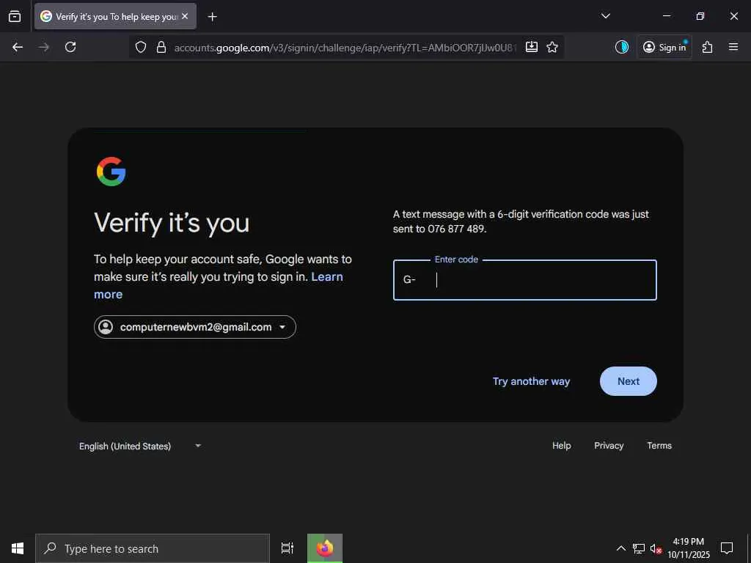Viewport: 751px width, 563px height.
Task: Click the address bar URL
Action: coord(345,48)
